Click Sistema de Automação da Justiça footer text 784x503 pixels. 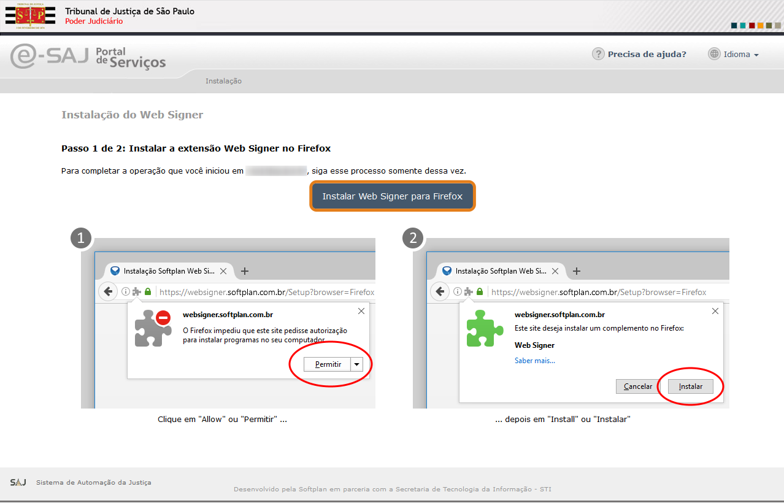click(x=94, y=482)
